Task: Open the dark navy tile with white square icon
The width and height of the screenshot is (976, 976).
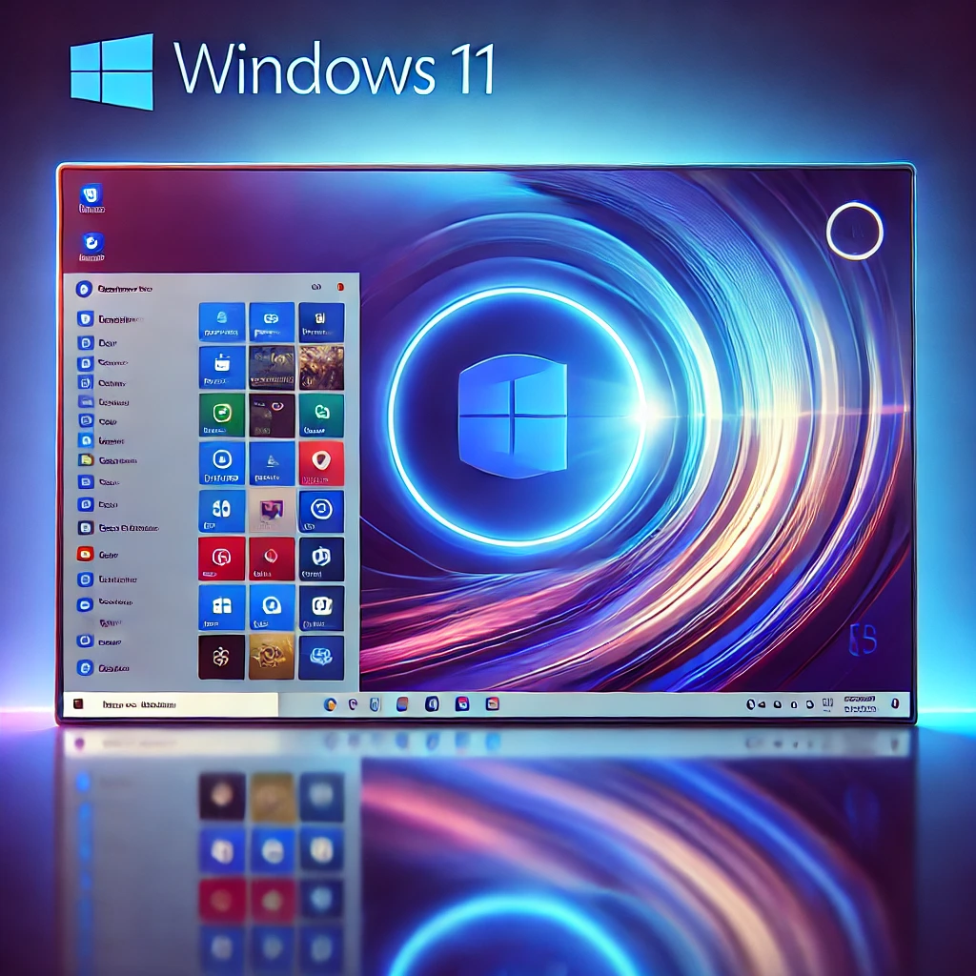Action: tap(321, 608)
